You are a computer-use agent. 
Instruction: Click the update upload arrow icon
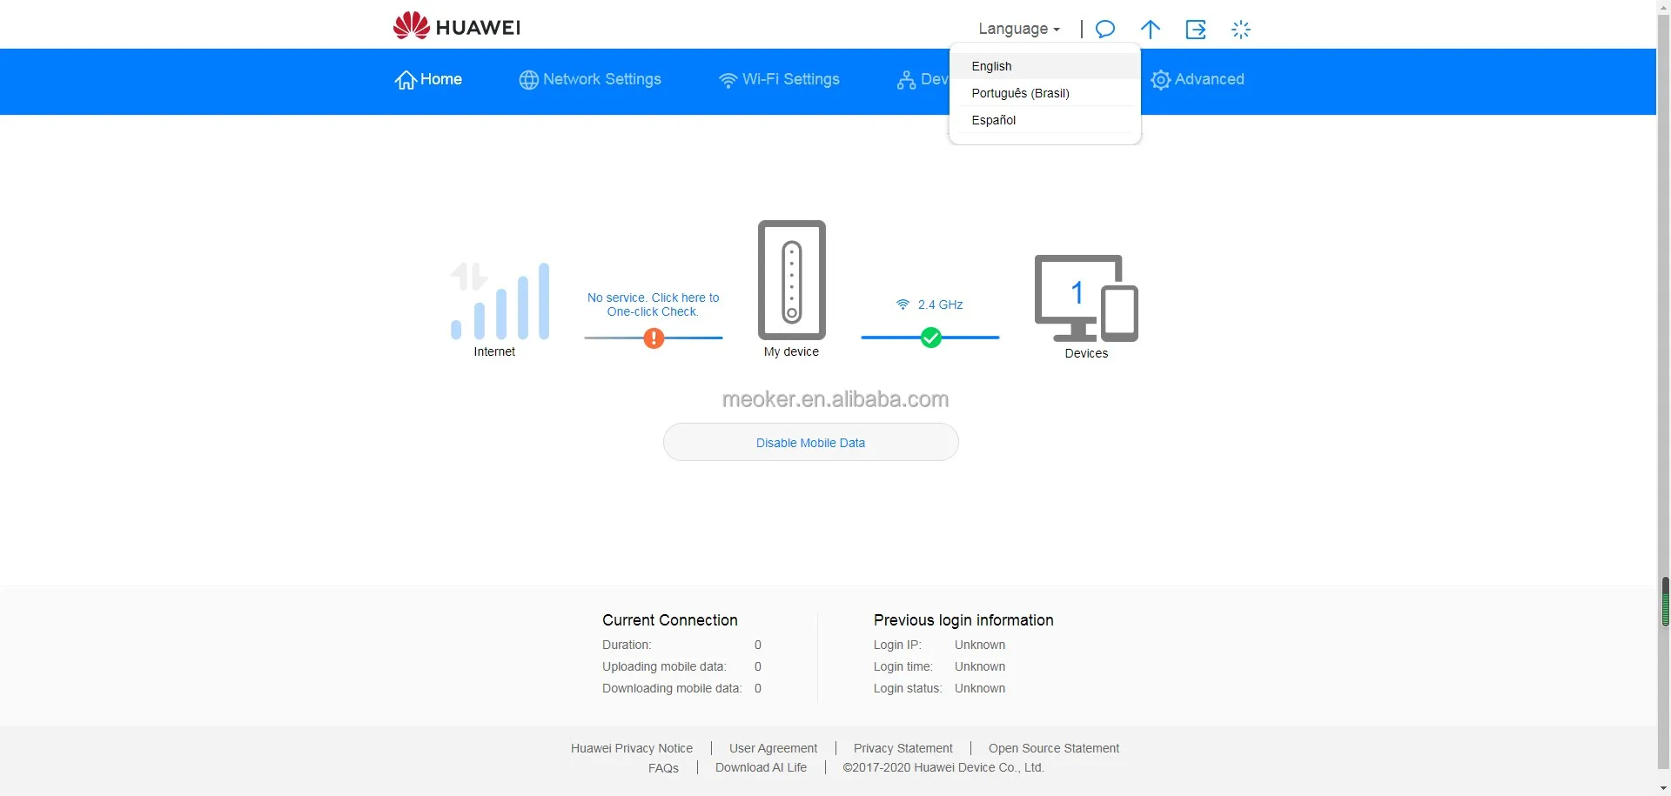pyautogui.click(x=1150, y=29)
